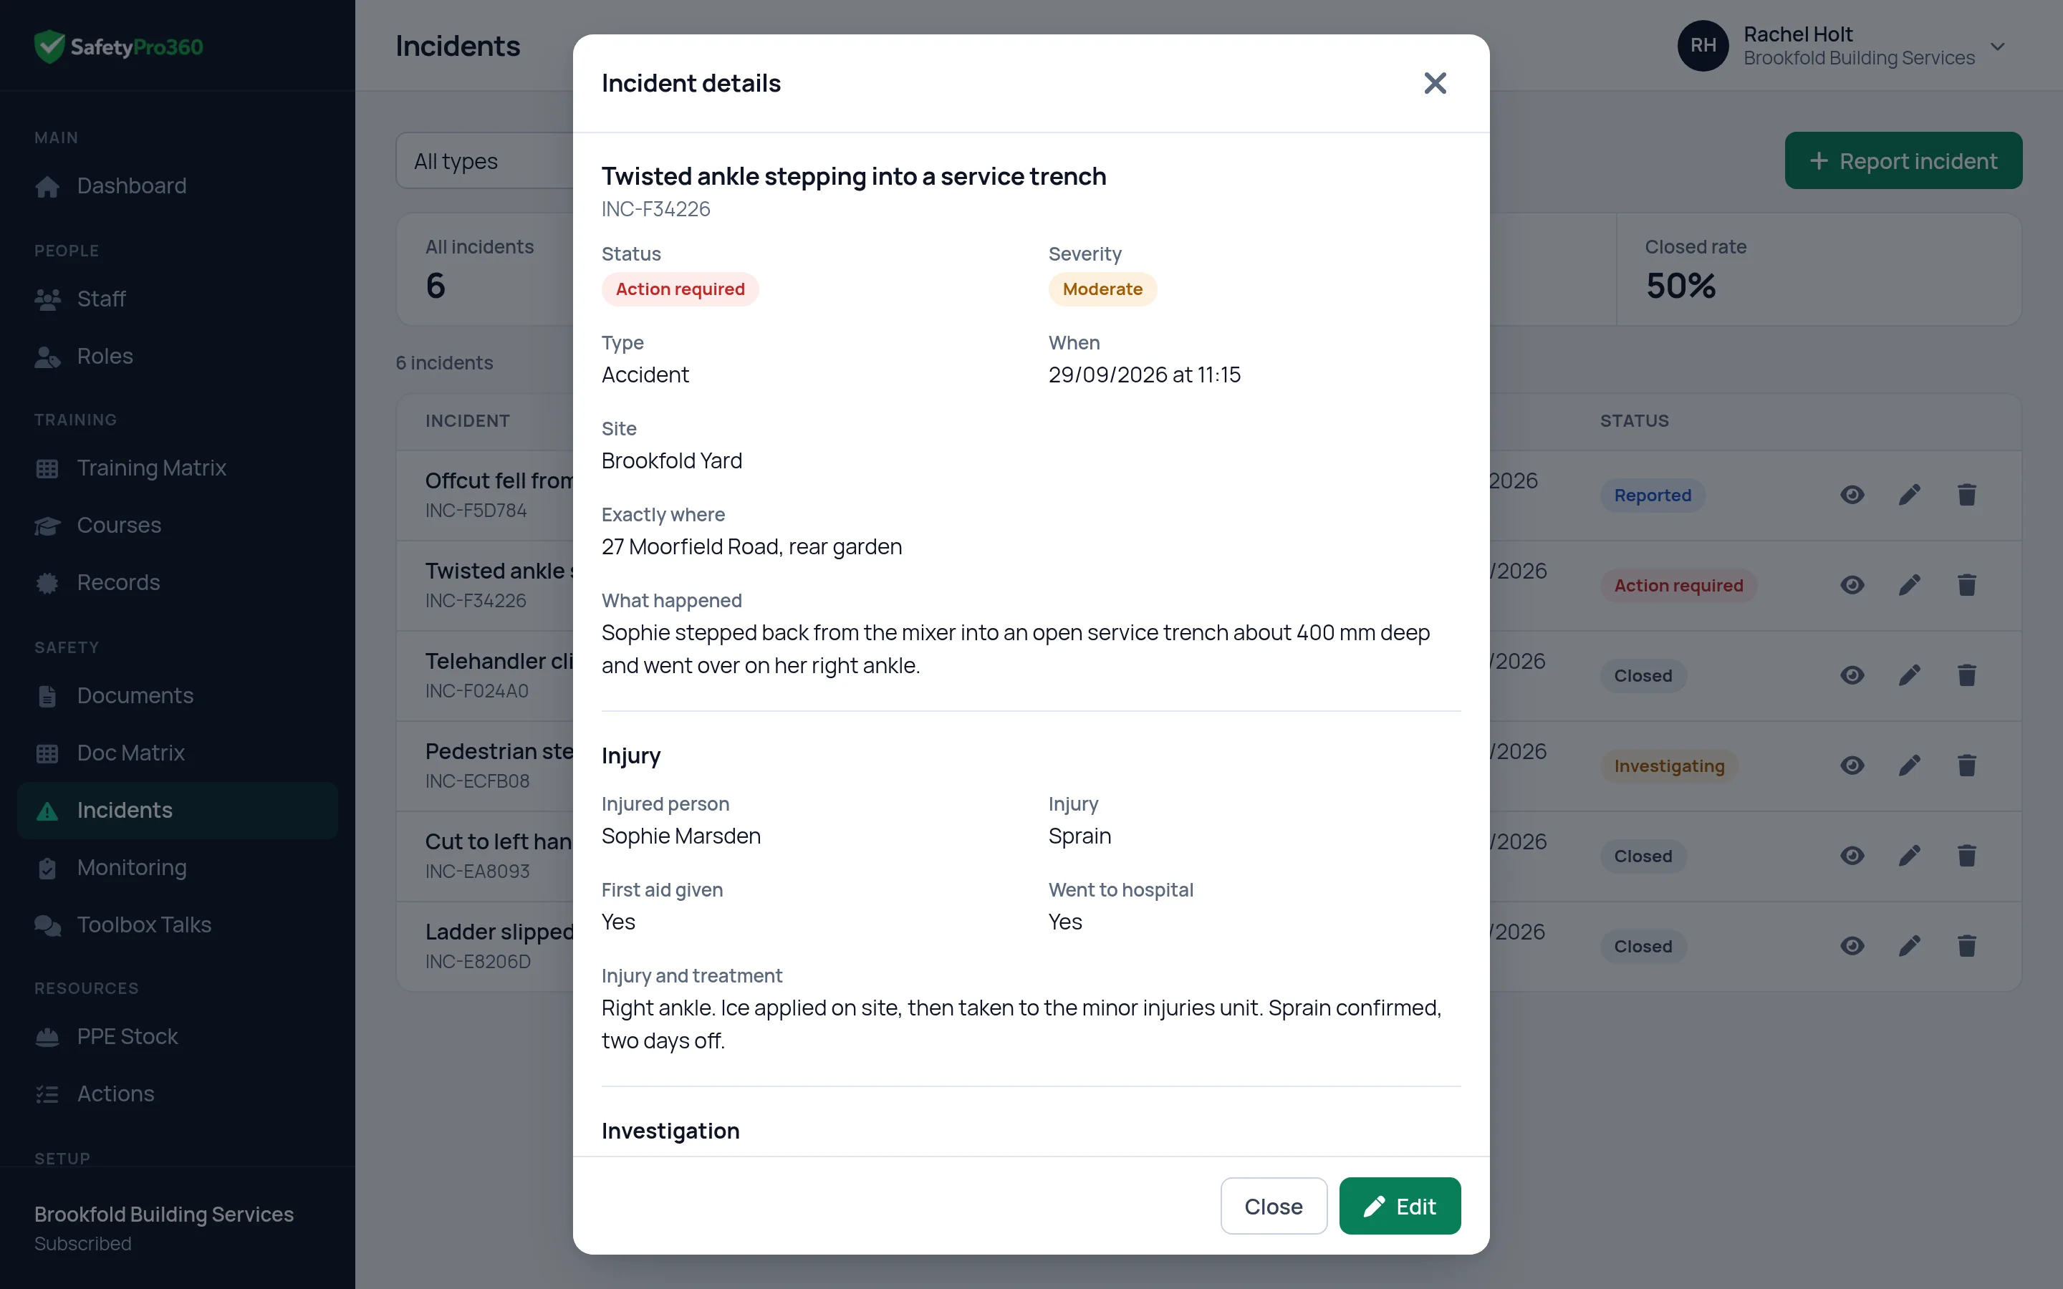Click the Incidents warning triangle icon
This screenshot has height=1289, width=2063.
click(48, 811)
